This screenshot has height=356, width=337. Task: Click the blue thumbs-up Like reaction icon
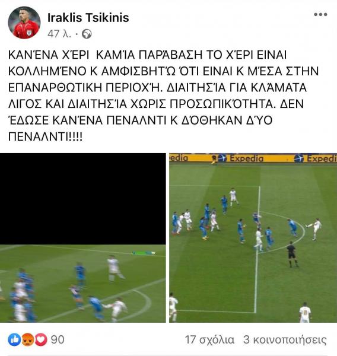click(14, 339)
